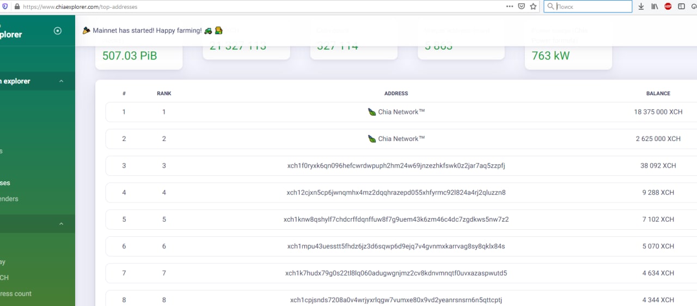Image resolution: width=697 pixels, height=306 pixels.
Task: Click the party popper emoji in banner
Action: (x=87, y=30)
